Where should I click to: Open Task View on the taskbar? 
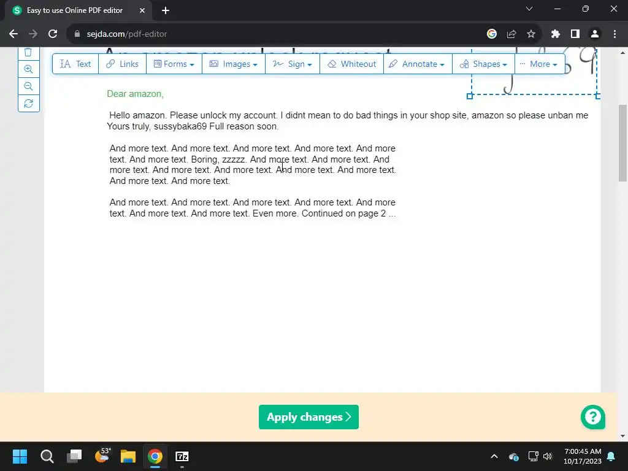(x=74, y=456)
